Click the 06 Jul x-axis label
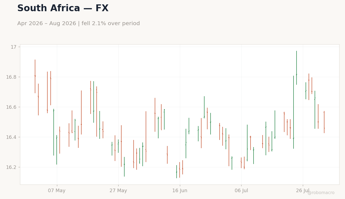345x199 pixels. coord(241,191)
